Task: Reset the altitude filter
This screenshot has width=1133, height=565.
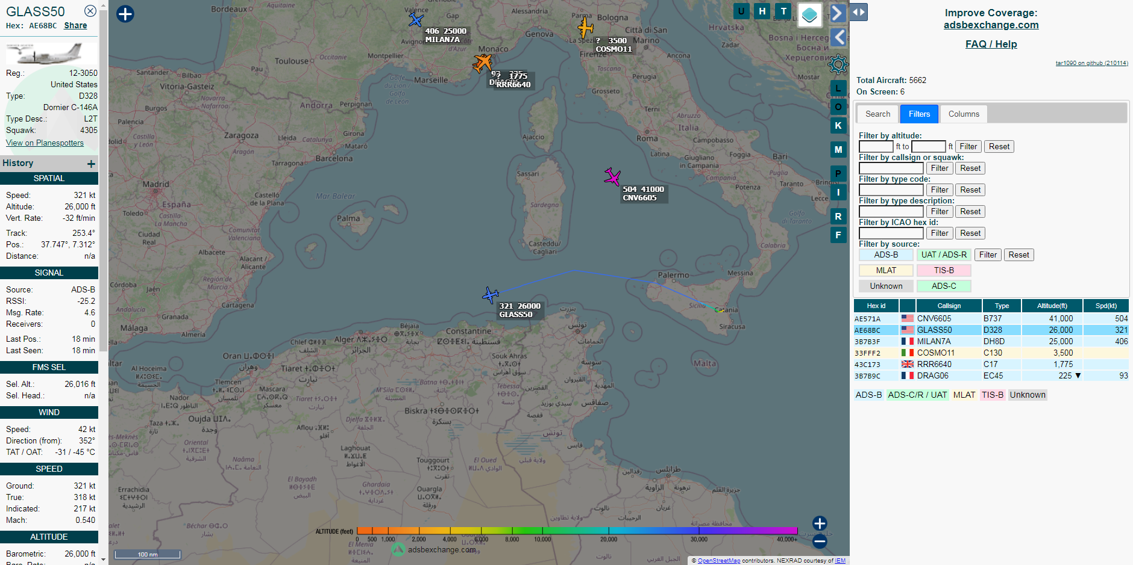Action: pyautogui.click(x=999, y=146)
